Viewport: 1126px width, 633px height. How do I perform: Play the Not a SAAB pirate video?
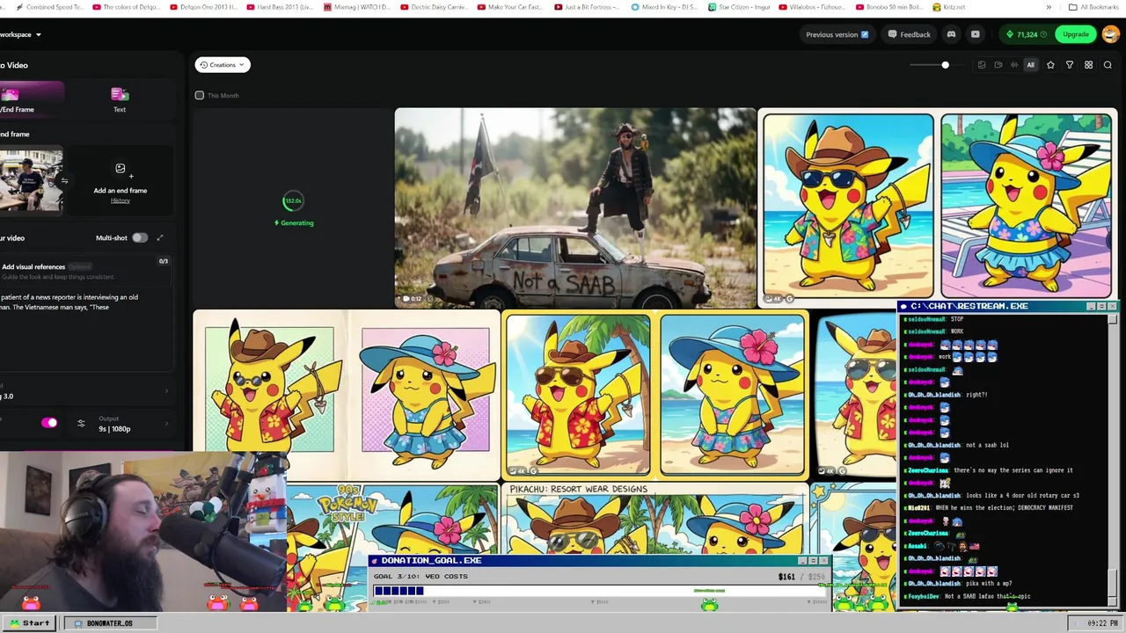pyautogui.click(x=575, y=207)
